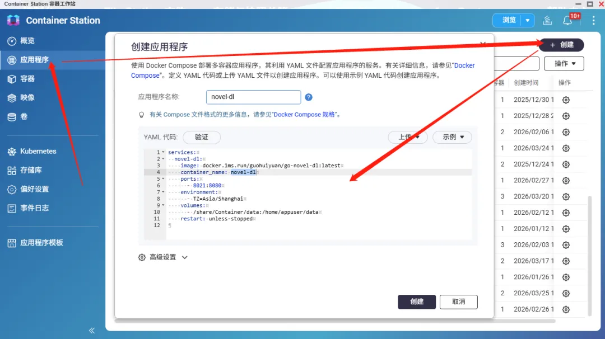Collapse the novel-dl fold arrow on line 2
The height and width of the screenshot is (339, 605).
tap(163, 159)
